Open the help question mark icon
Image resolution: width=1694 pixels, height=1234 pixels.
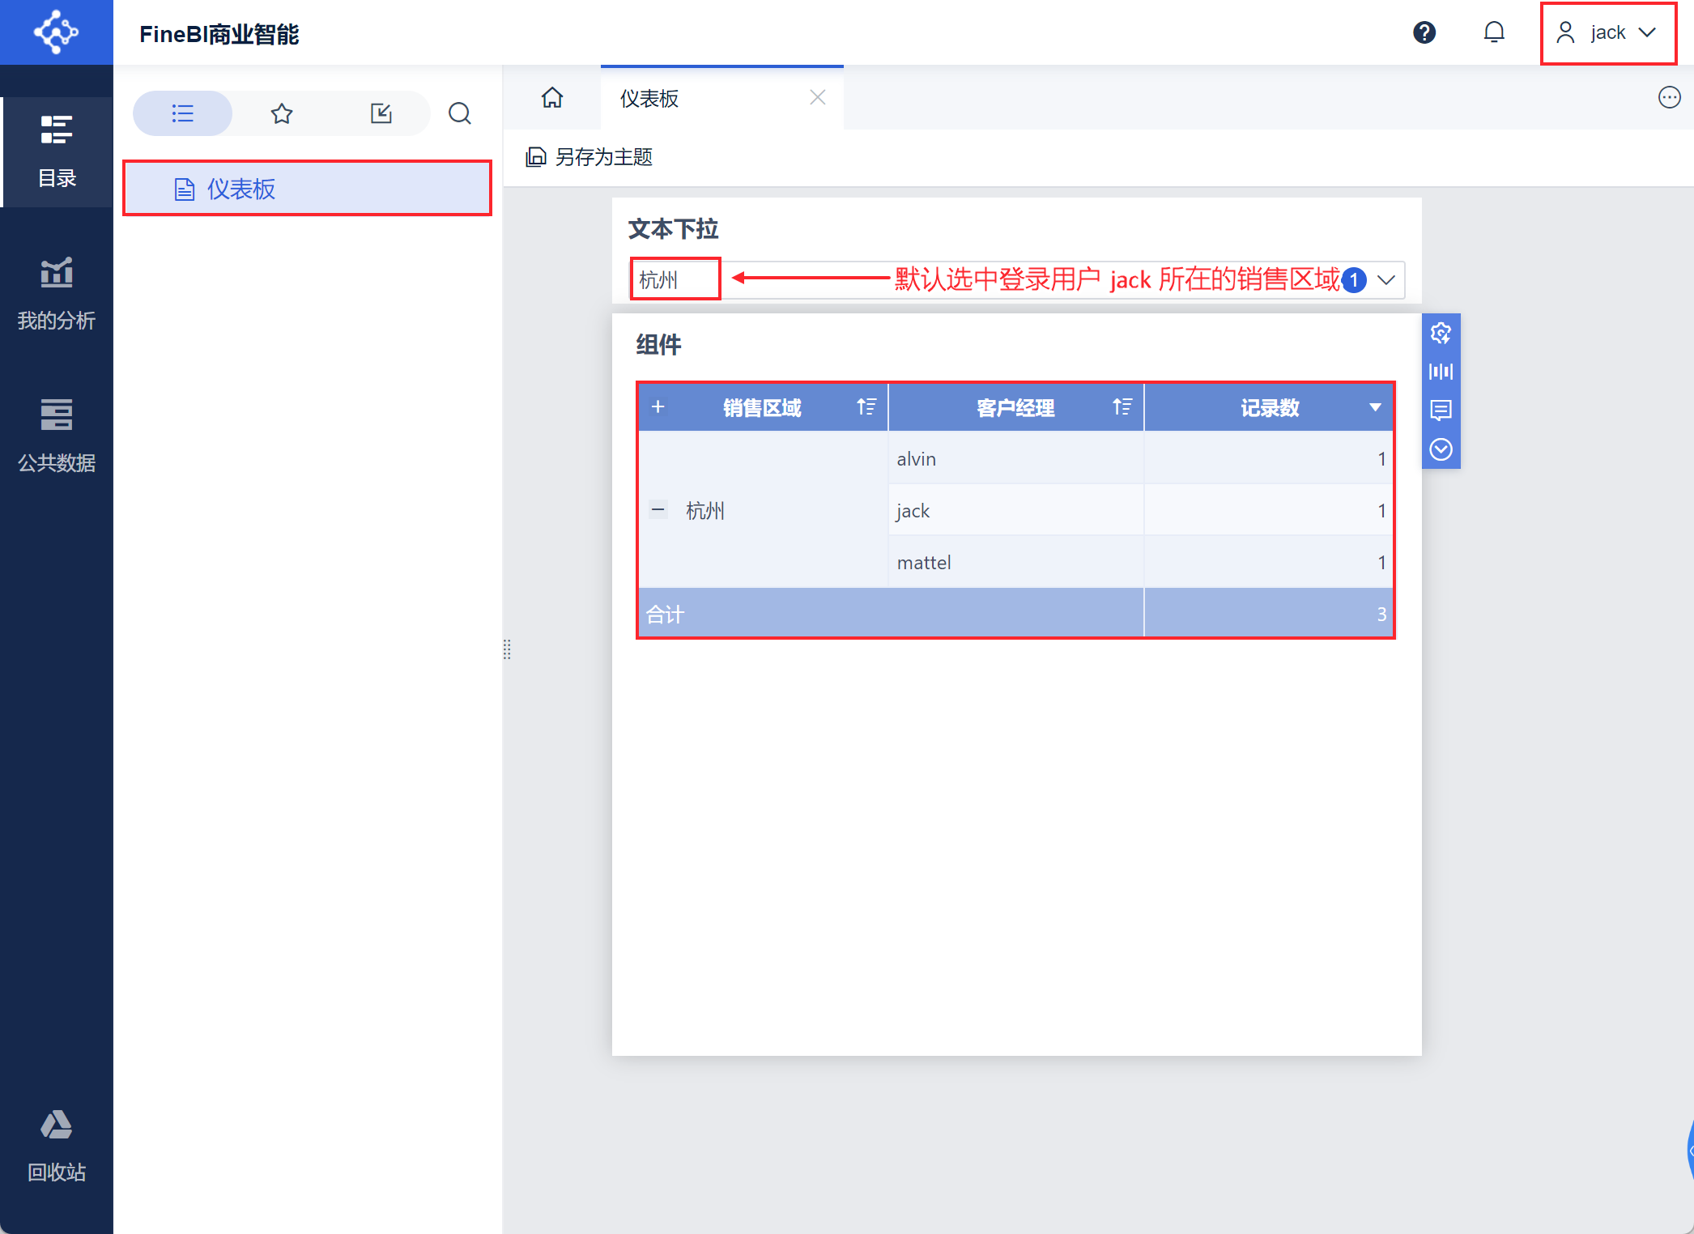click(1424, 32)
